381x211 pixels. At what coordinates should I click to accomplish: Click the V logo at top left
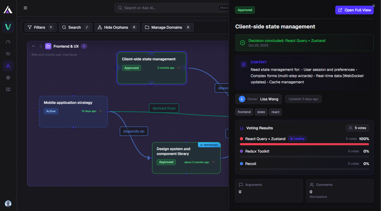point(8,27)
